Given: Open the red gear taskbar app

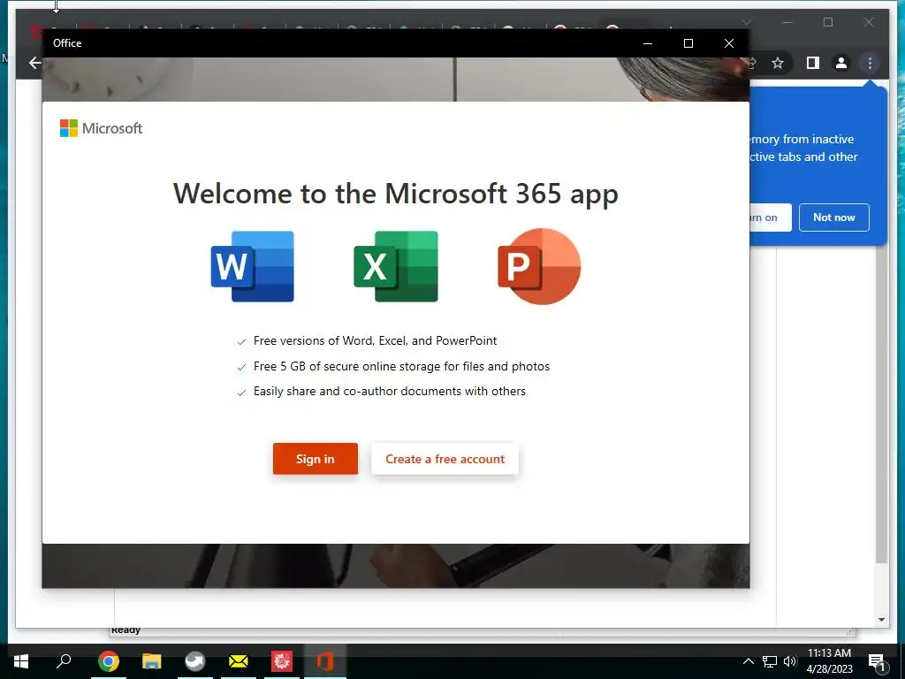Looking at the screenshot, I should [282, 661].
